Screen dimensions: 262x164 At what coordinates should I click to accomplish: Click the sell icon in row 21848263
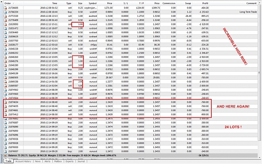[5, 57]
